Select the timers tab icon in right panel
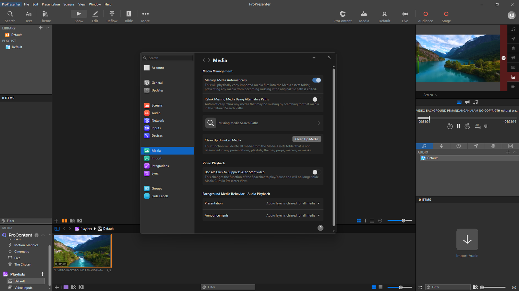This screenshot has height=291, width=519. pos(459,146)
